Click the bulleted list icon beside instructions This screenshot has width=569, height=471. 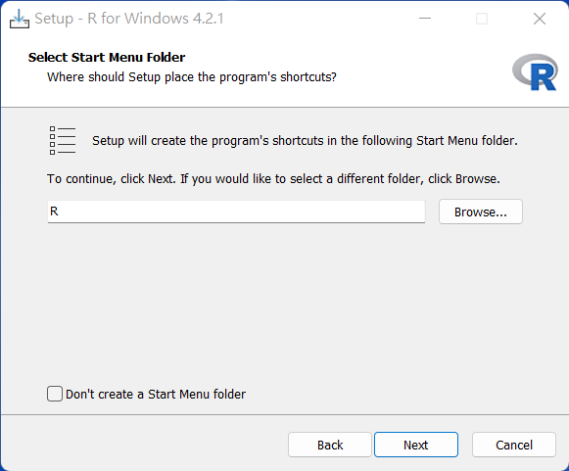[63, 140]
